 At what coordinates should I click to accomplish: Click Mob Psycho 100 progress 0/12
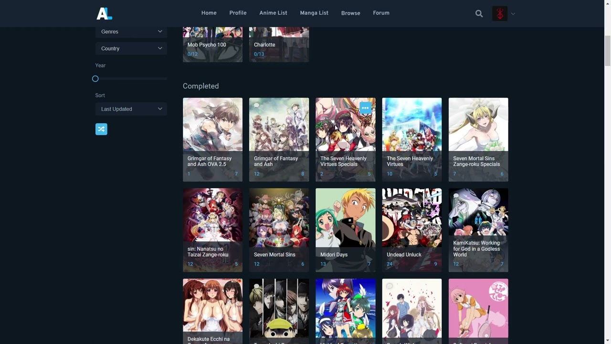[x=192, y=54]
